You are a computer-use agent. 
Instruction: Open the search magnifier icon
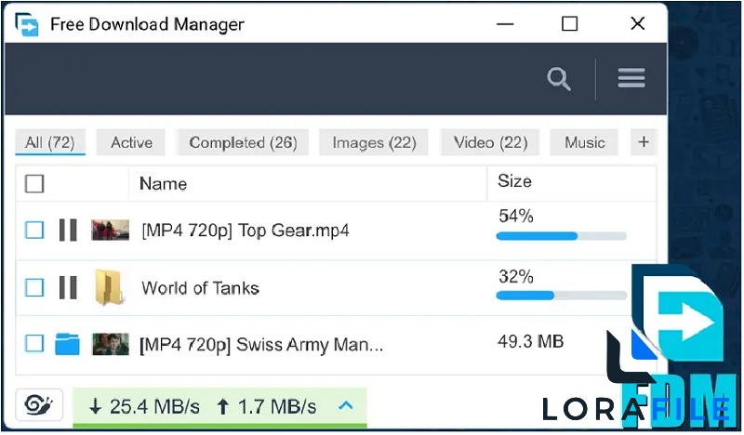(x=559, y=79)
